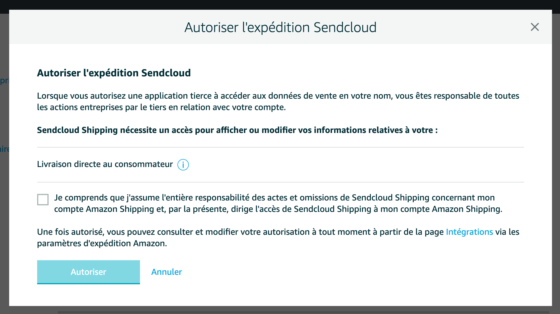Image resolution: width=560 pixels, height=314 pixels.
Task: Click the checkbox label starting 'Je comprends que'
Action: 278,203
